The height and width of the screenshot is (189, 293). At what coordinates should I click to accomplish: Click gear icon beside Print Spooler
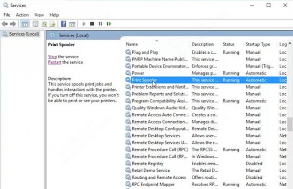click(128, 80)
